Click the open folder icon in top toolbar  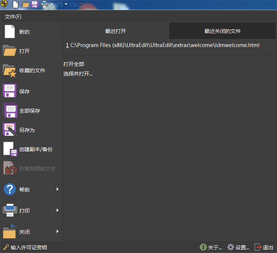tap(25, 4)
